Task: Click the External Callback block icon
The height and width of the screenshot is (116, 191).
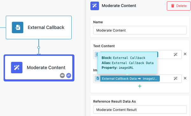Action: pos(18,27)
